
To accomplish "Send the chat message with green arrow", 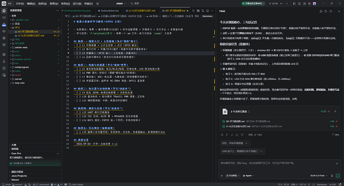I will tap(338, 176).
